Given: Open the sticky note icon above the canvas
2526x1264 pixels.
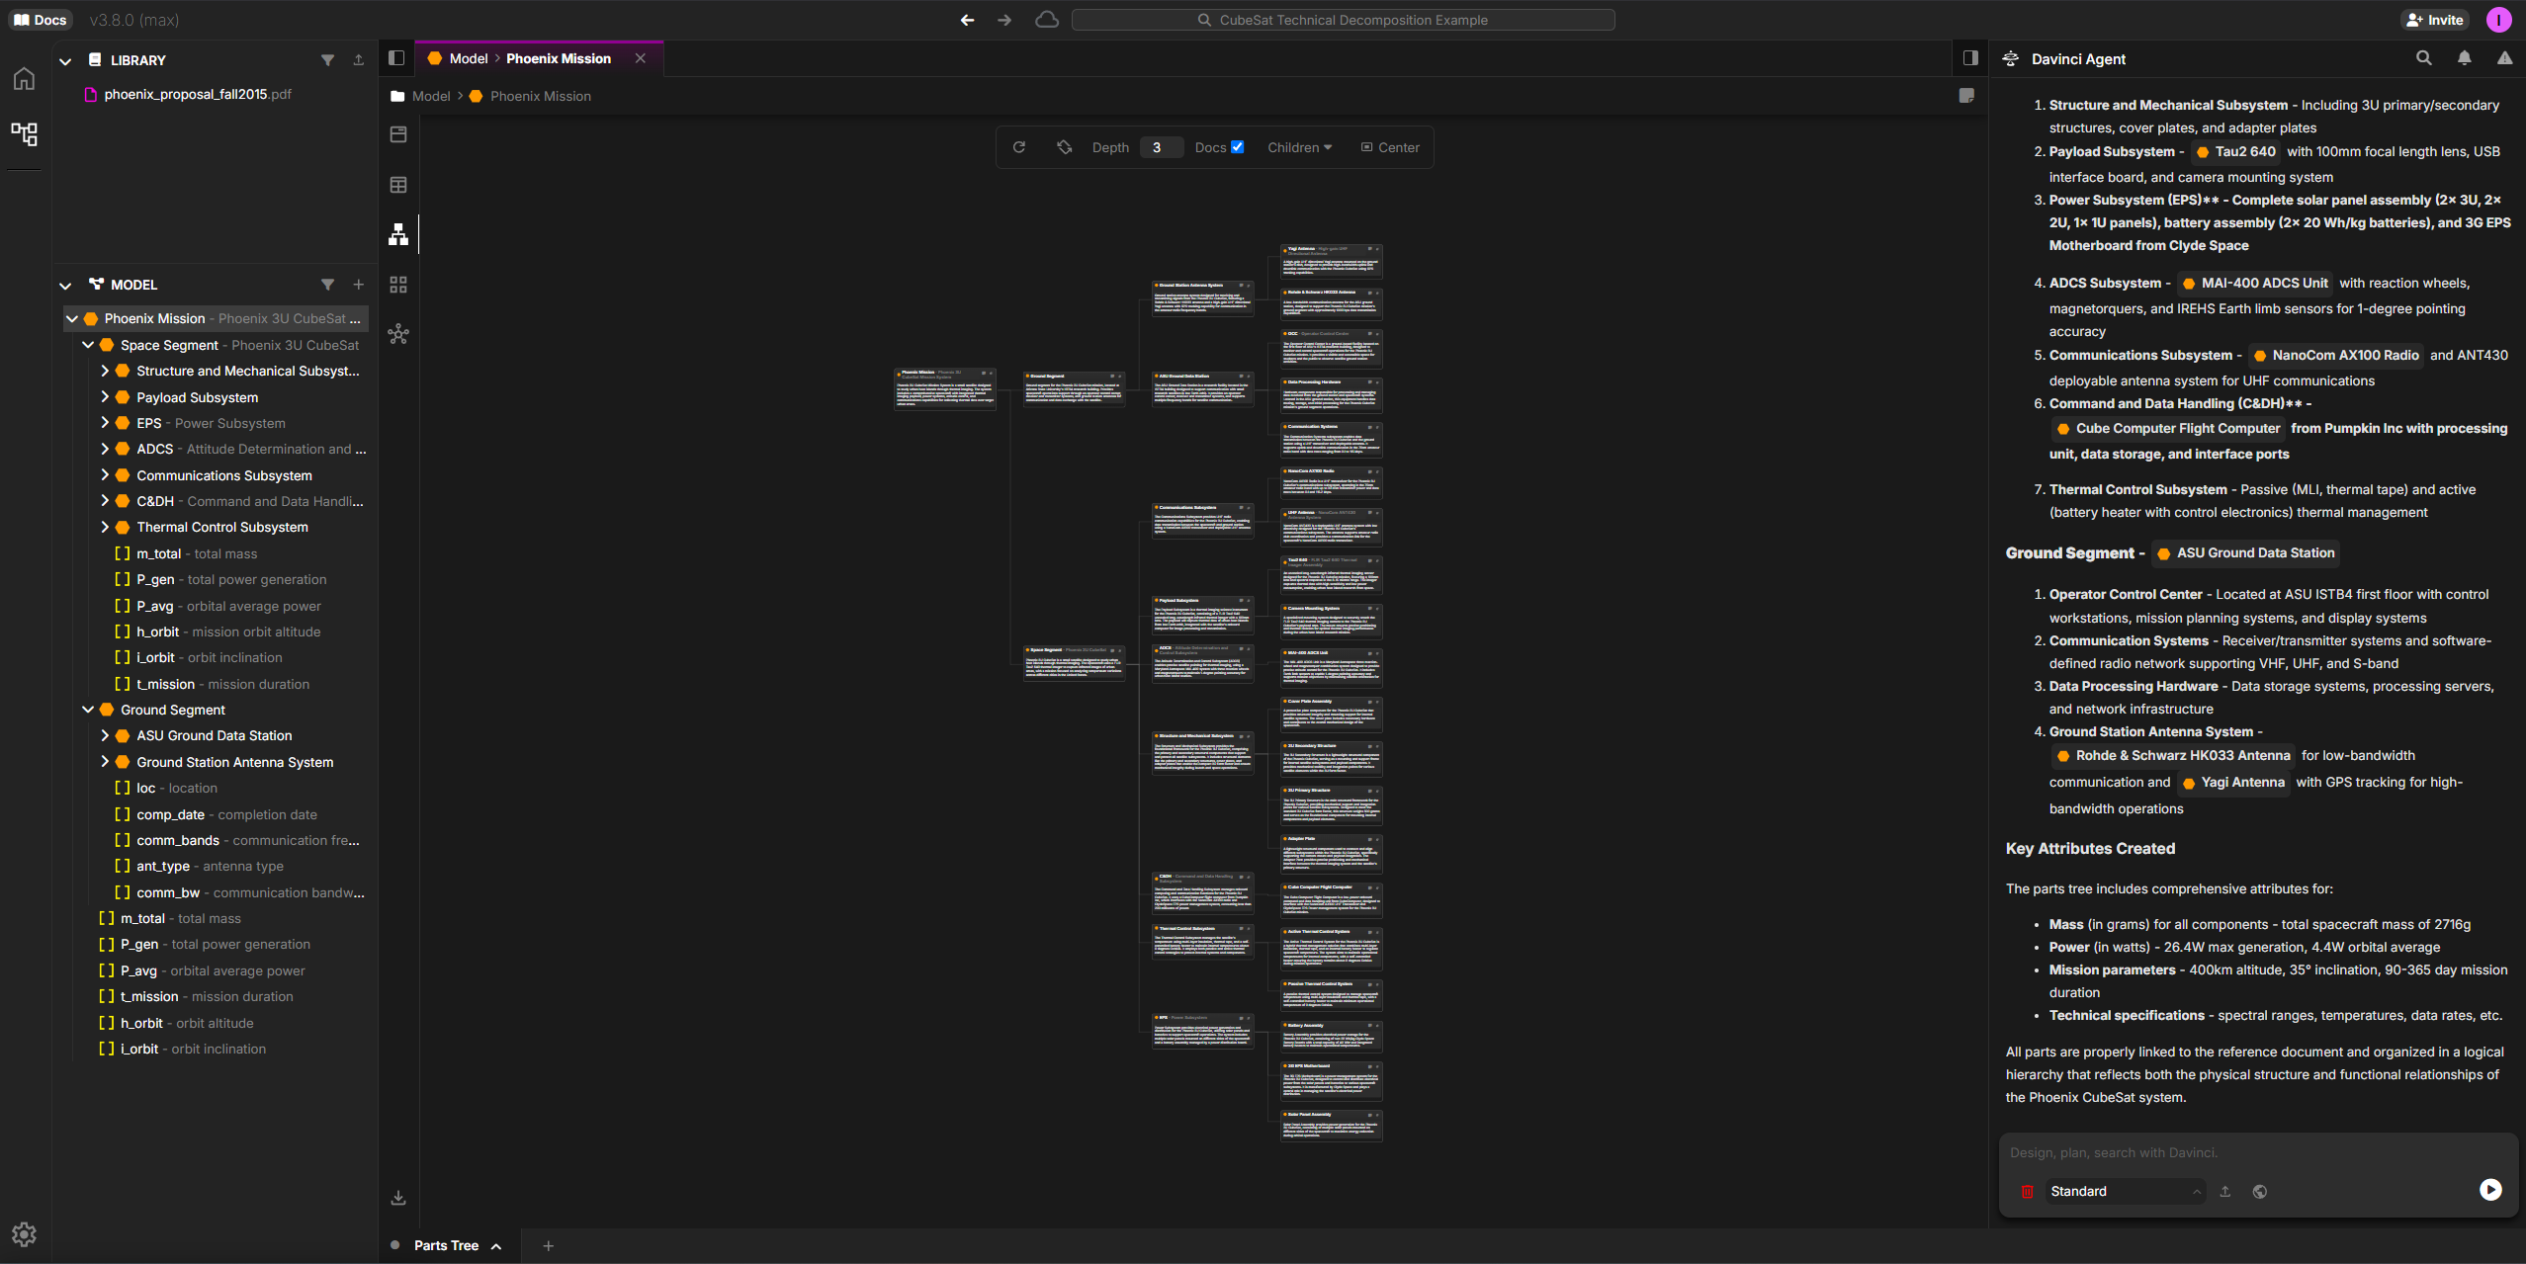Looking at the screenshot, I should [1965, 96].
